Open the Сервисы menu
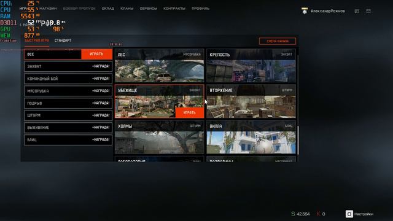The image size is (393, 221). 149,9
